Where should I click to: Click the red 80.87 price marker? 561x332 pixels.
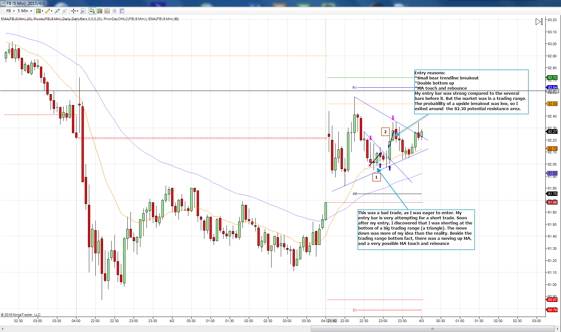[x=552, y=300]
